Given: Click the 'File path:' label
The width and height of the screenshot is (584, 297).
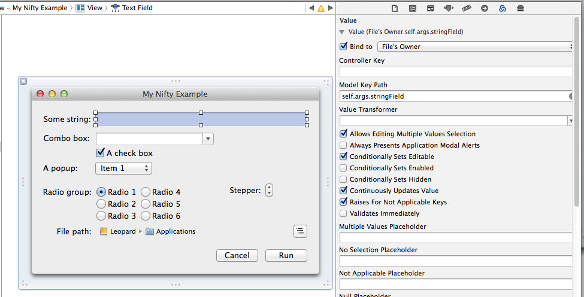Looking at the screenshot, I should click(74, 231).
